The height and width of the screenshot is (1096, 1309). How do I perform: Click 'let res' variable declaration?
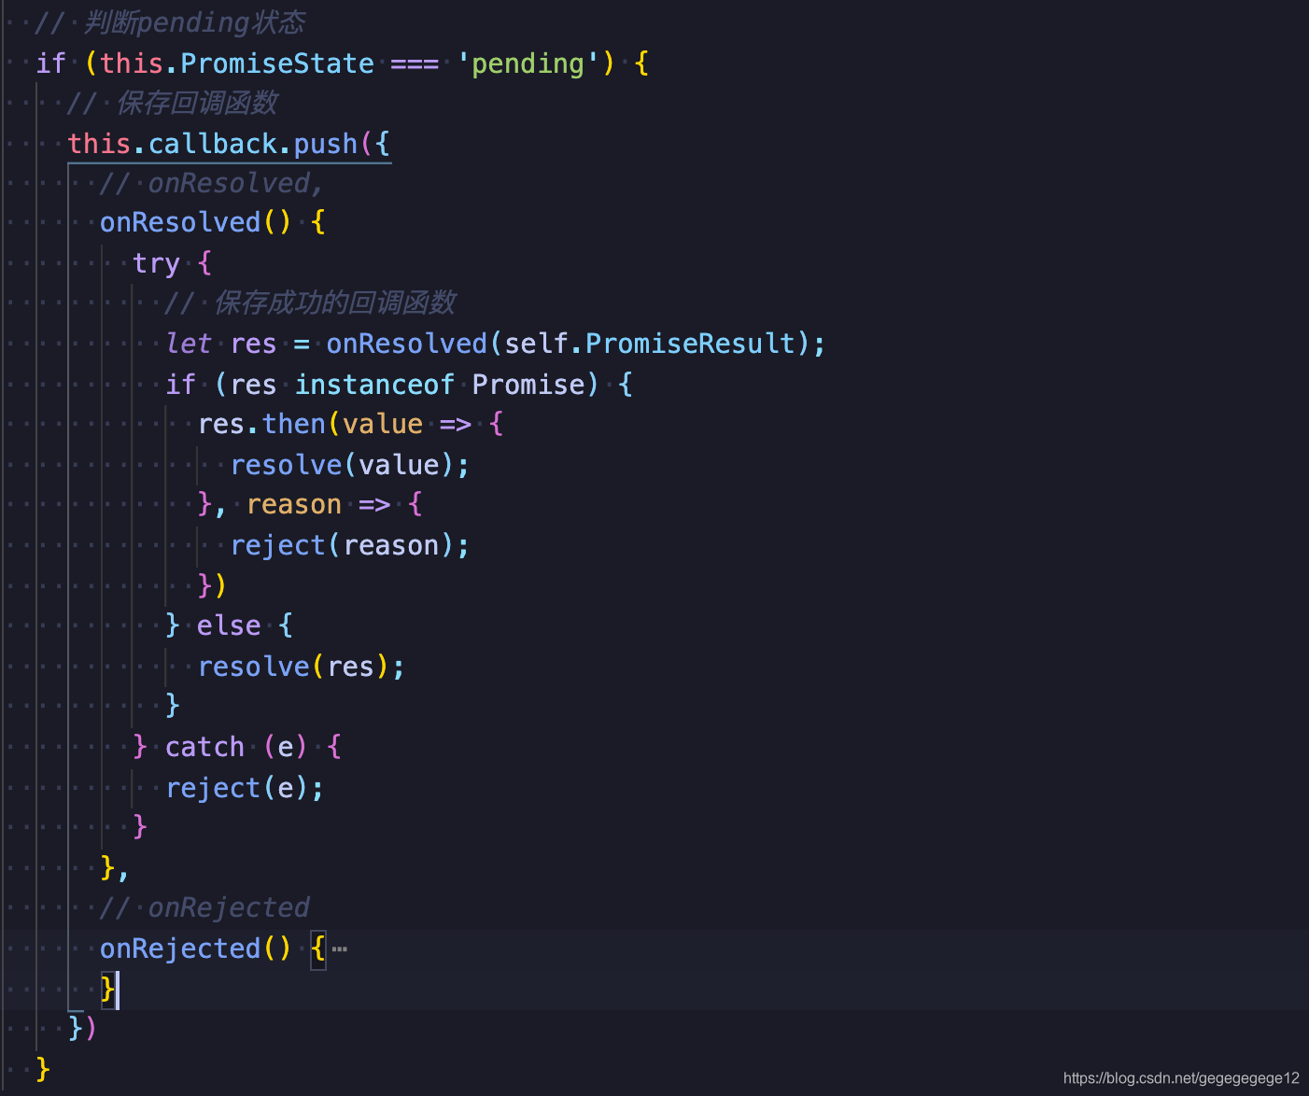tap(221, 344)
